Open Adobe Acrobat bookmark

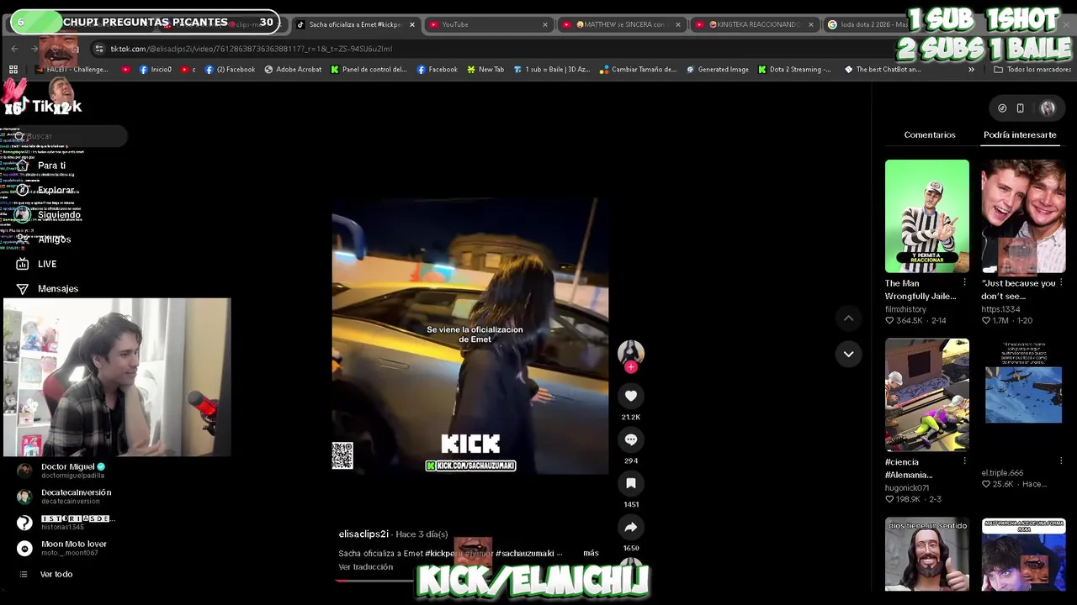point(293,70)
